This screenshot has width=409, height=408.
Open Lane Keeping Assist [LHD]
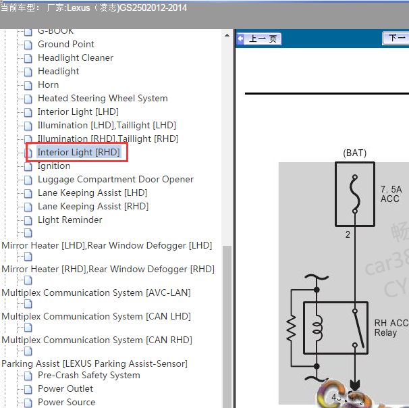point(92,193)
